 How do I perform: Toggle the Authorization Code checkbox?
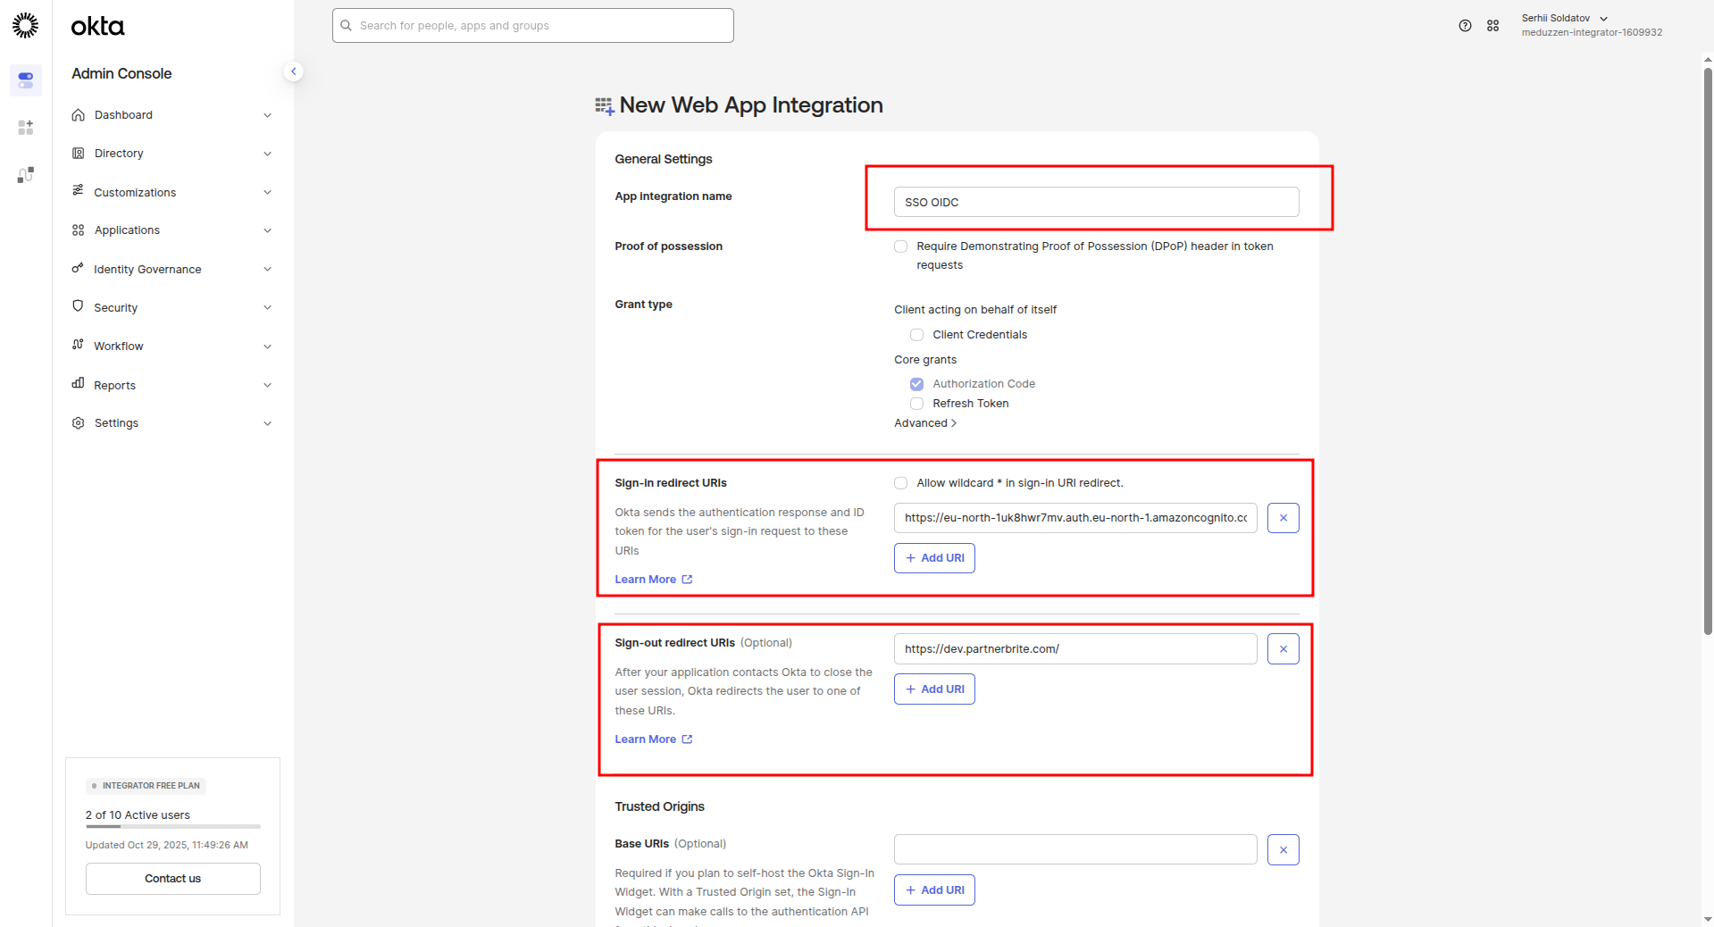tap(916, 384)
